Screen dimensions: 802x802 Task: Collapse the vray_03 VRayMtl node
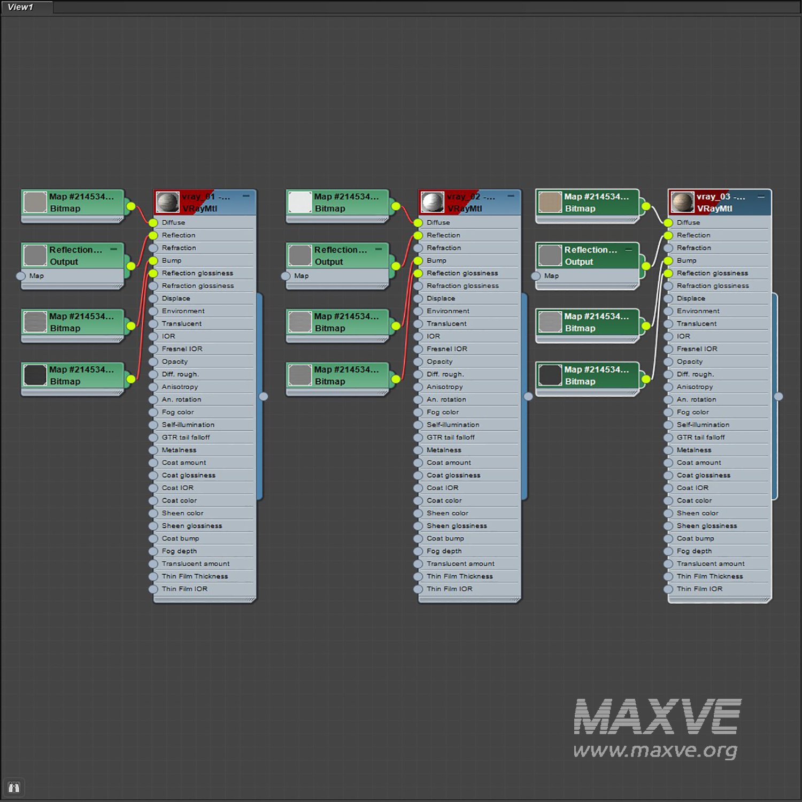tap(760, 197)
